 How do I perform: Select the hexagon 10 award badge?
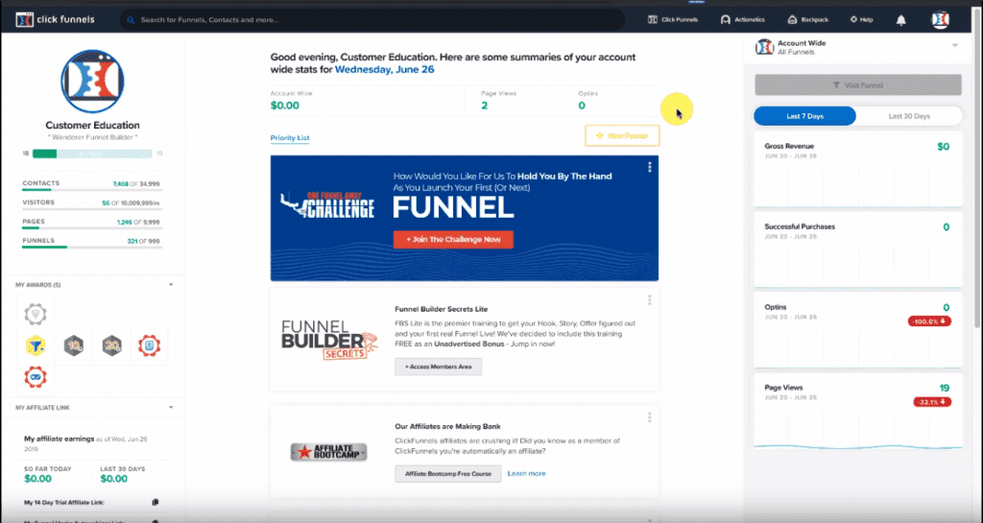[x=73, y=345]
